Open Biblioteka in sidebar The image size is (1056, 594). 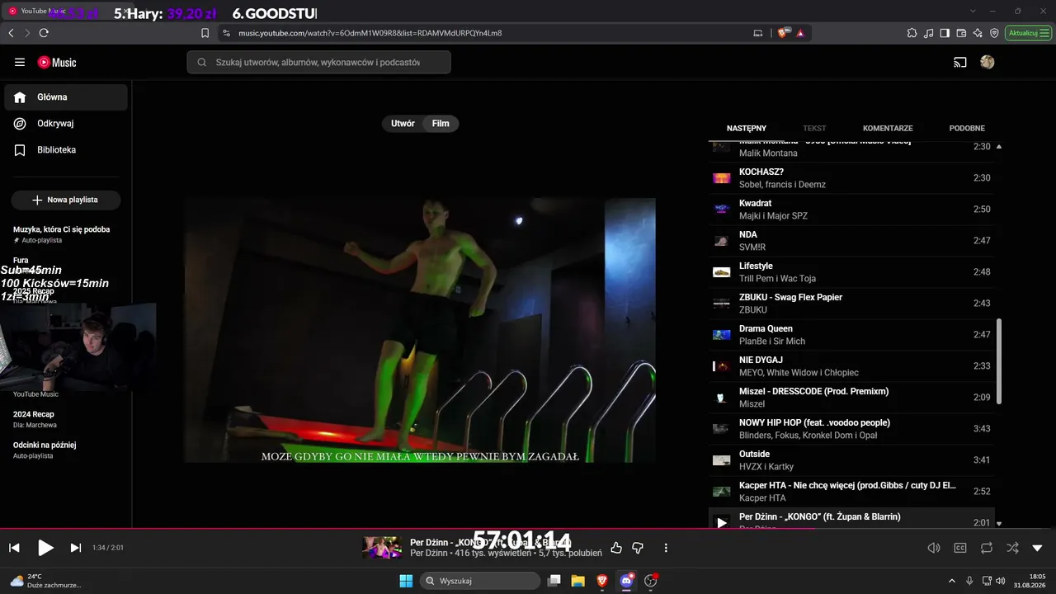coord(66,150)
